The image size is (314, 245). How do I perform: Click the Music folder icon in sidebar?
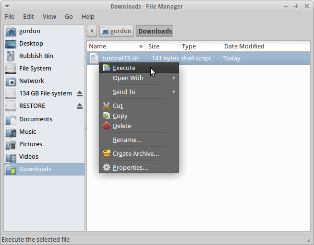(x=11, y=132)
